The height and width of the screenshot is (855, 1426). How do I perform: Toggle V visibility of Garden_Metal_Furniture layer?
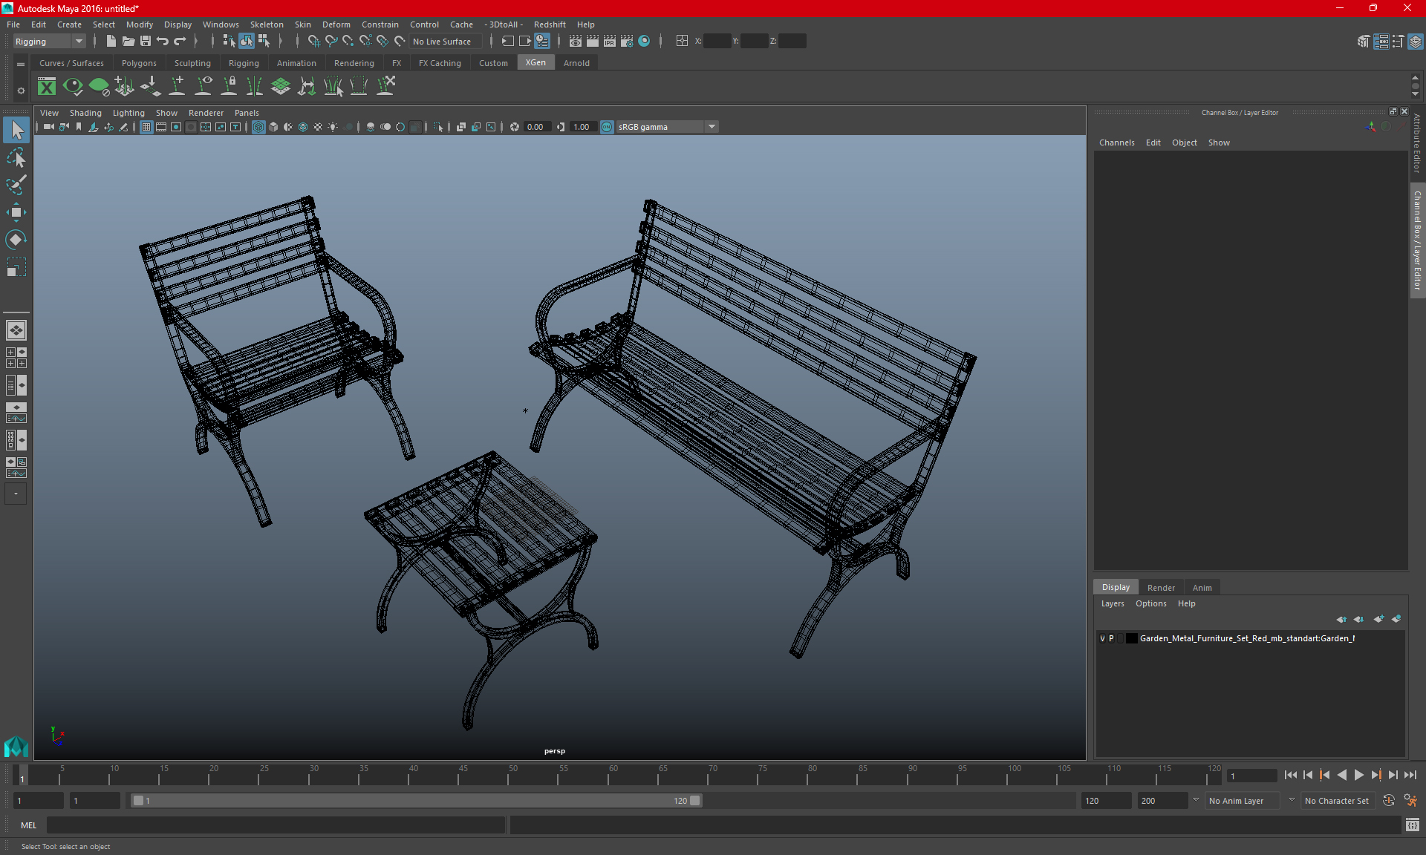point(1102,638)
